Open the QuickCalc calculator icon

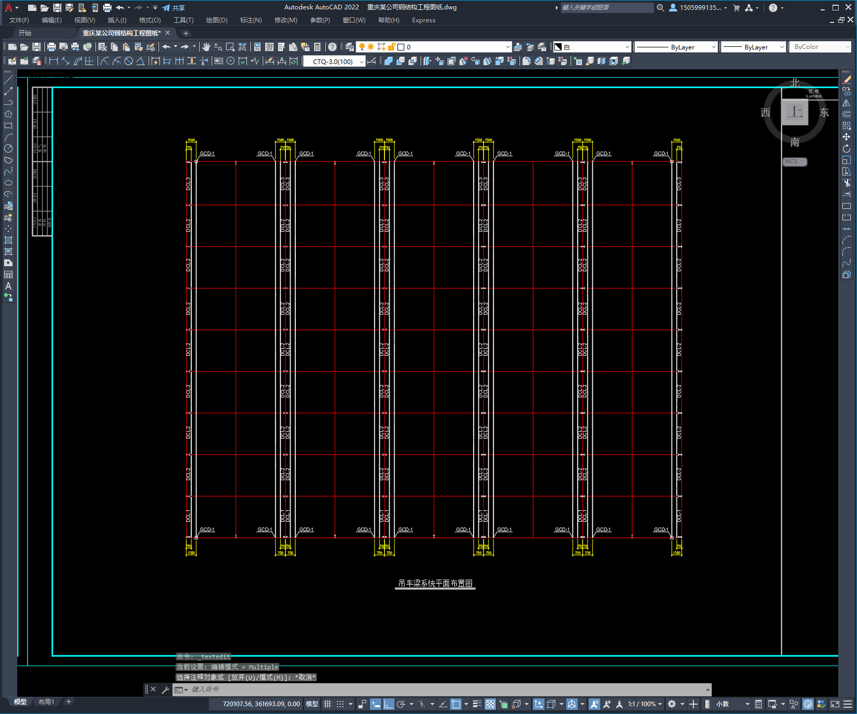tap(317, 47)
